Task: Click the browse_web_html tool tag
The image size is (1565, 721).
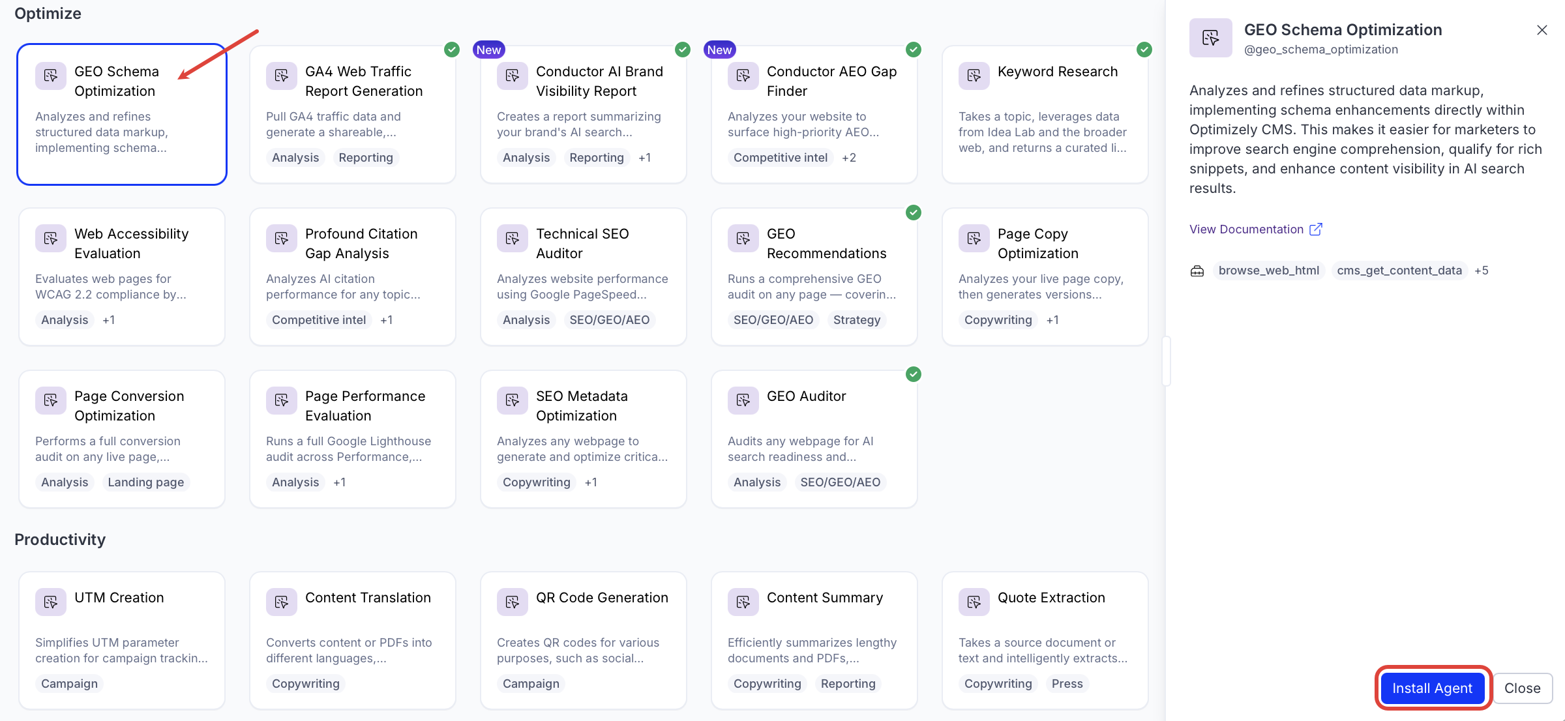Action: 1268,271
